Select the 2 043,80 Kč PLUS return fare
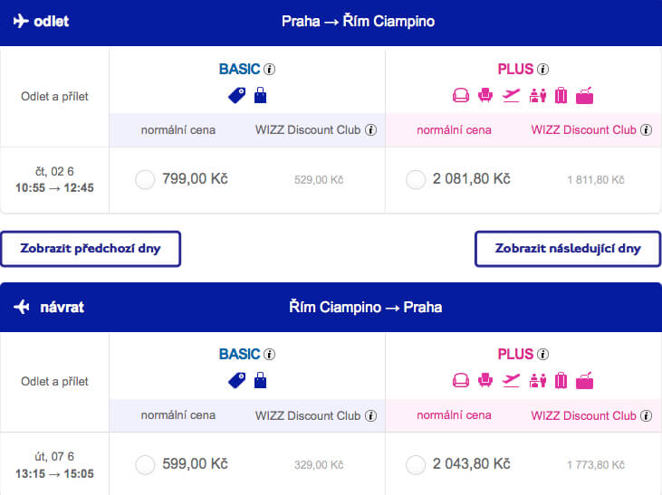Viewport: 662px width, 495px height. [416, 464]
